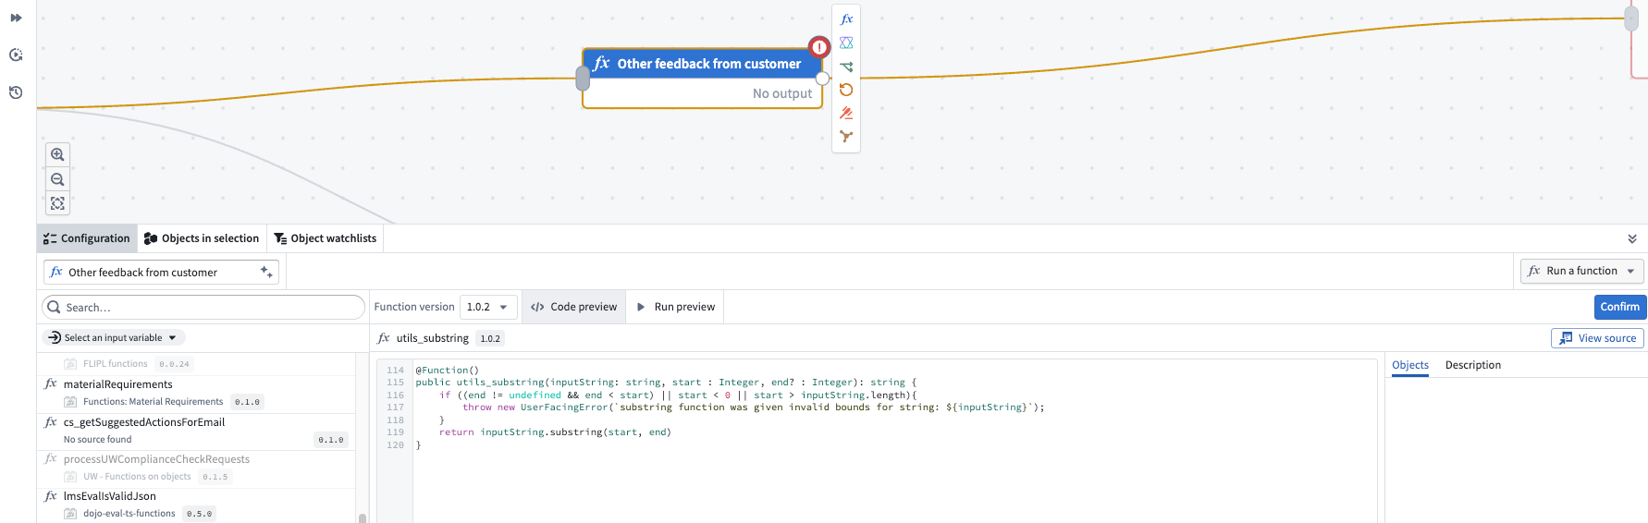This screenshot has width=1648, height=523.
Task: Expand the left sidebar with double-arrow icon
Action: [x=16, y=18]
